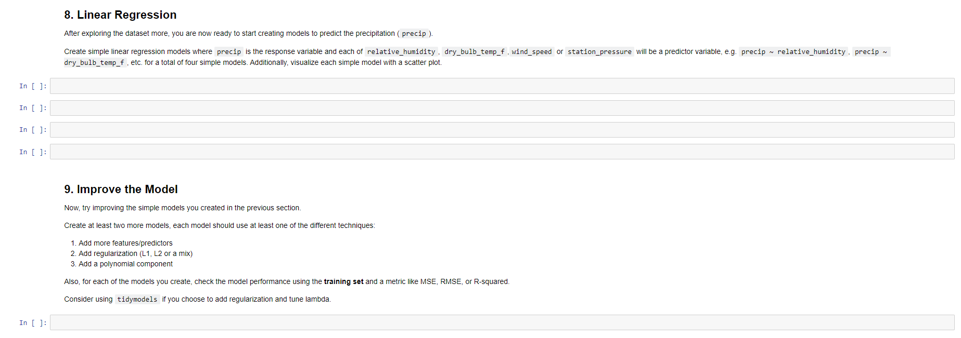961x338 pixels.
Task: Click the precip ~ relative_humidity formula text
Action: click(793, 51)
